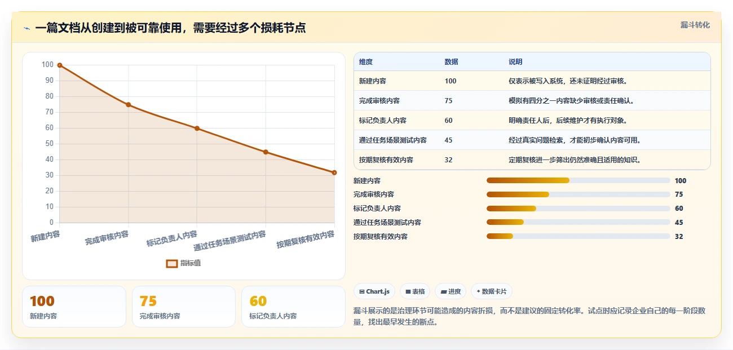Image resolution: width=733 pixels, height=350 pixels.
Task: Click the table value 60
Action: click(x=448, y=121)
